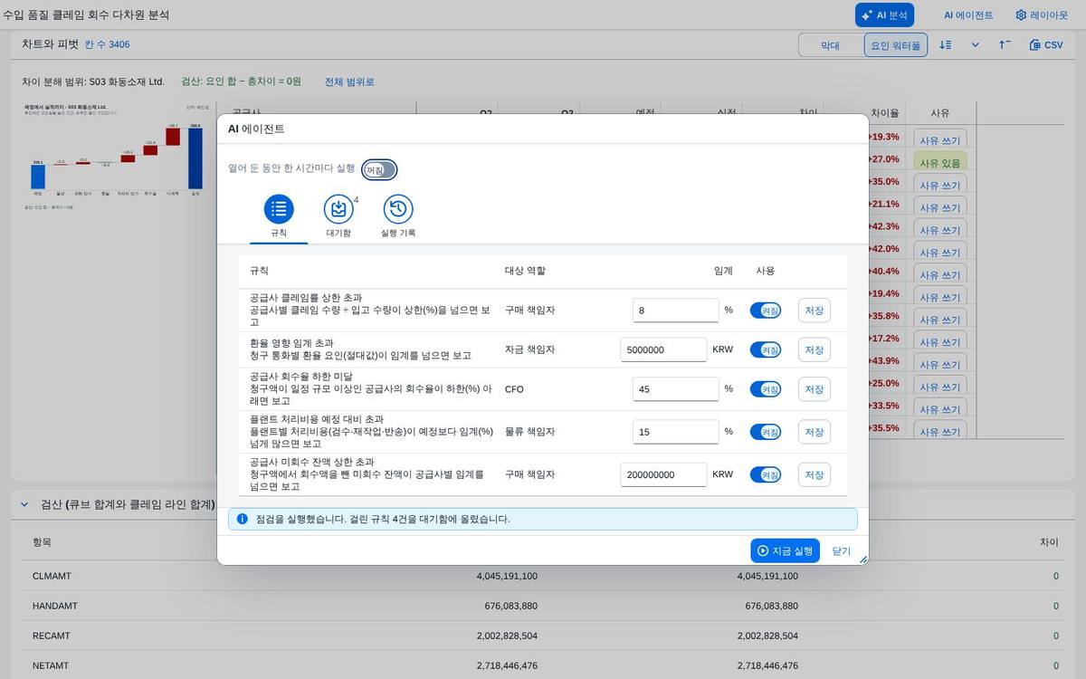Export data with the CSV icon
The height and width of the screenshot is (679, 1086).
click(1046, 44)
